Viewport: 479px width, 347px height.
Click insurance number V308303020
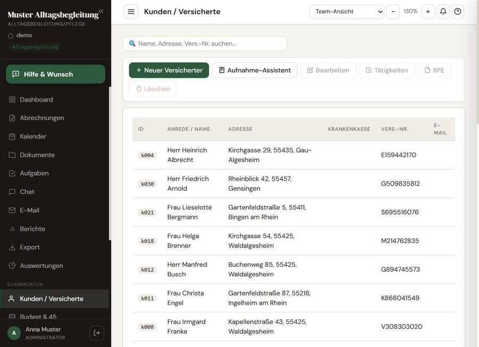pos(401,327)
